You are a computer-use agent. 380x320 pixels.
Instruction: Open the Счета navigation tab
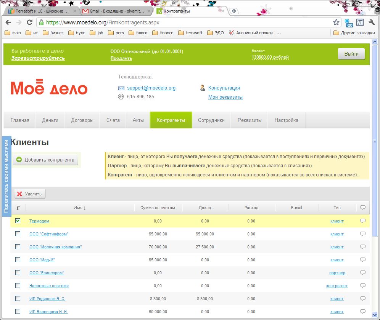[113, 120]
